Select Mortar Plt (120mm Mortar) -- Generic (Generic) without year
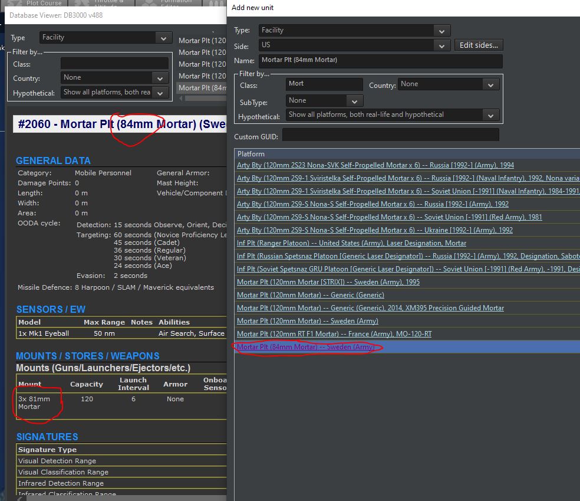580x501 pixels. 311,294
